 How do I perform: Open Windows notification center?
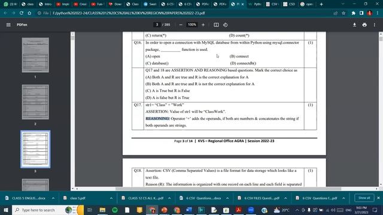pos(375,210)
